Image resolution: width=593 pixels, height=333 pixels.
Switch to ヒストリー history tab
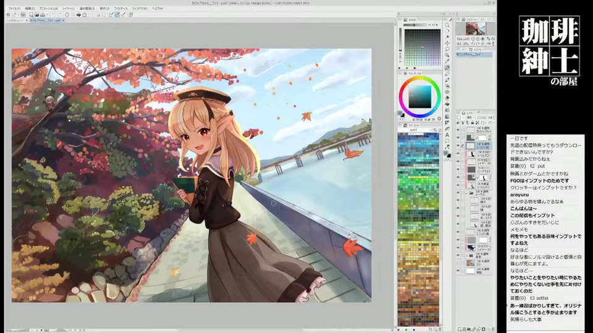point(476,49)
